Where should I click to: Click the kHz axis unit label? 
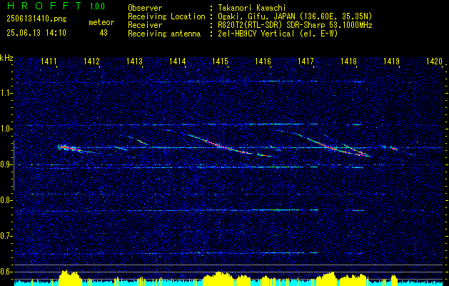pyautogui.click(x=6, y=58)
